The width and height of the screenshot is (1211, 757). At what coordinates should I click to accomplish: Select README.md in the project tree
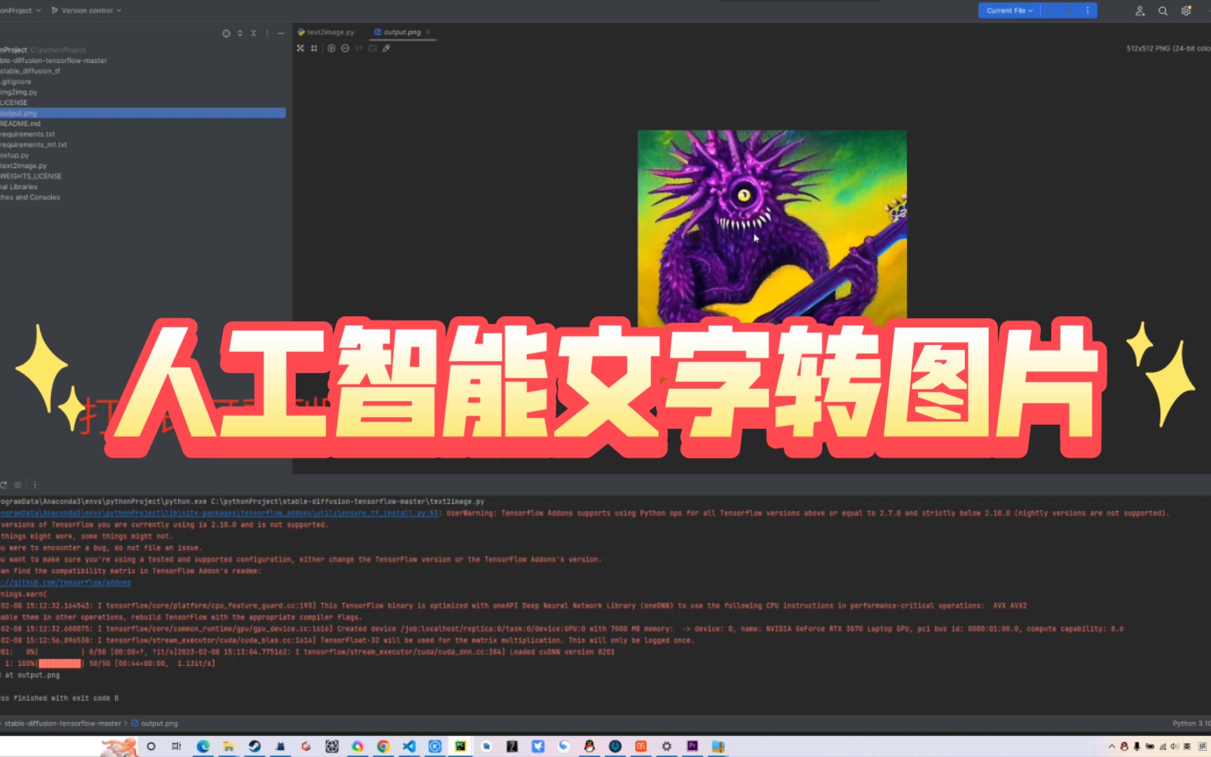(19, 123)
